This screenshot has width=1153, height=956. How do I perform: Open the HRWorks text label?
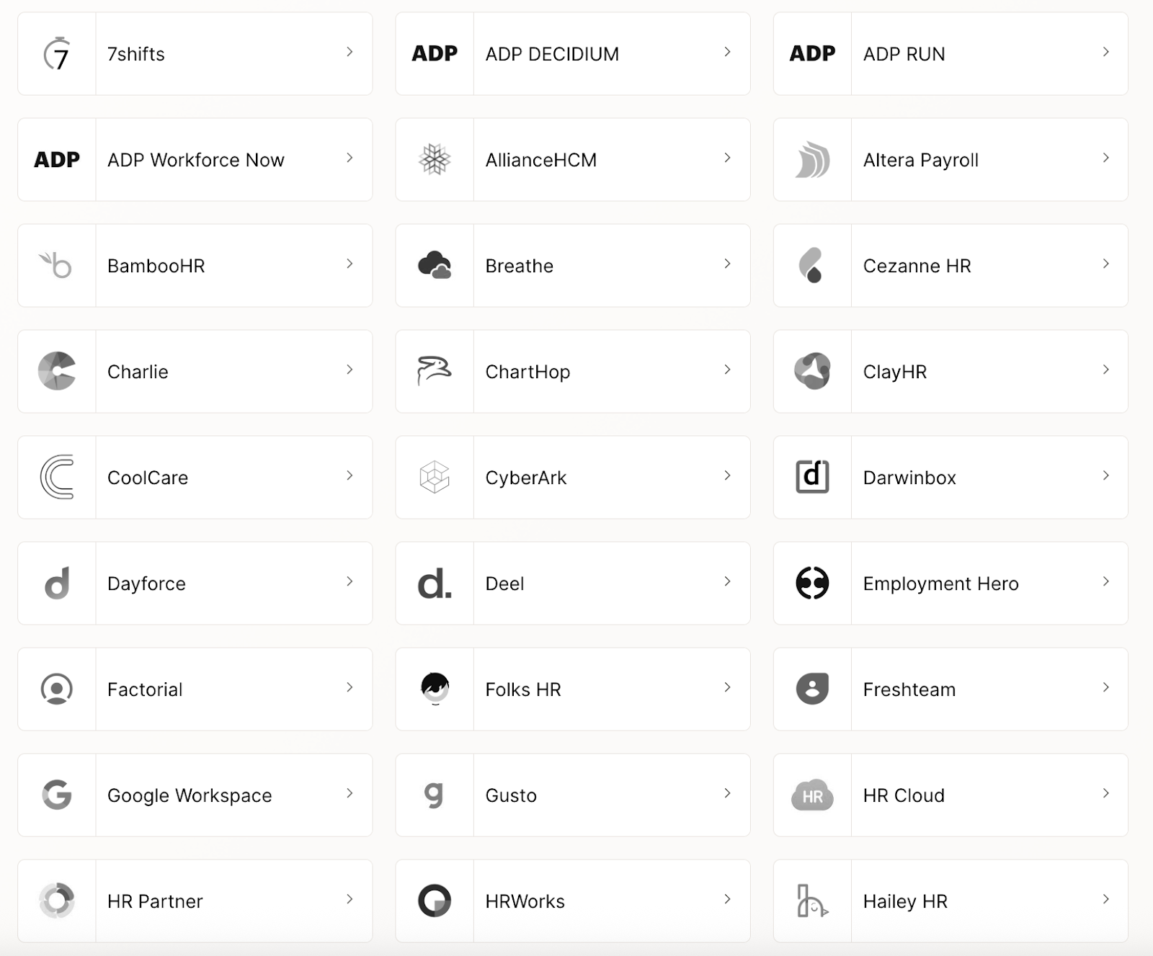525,901
